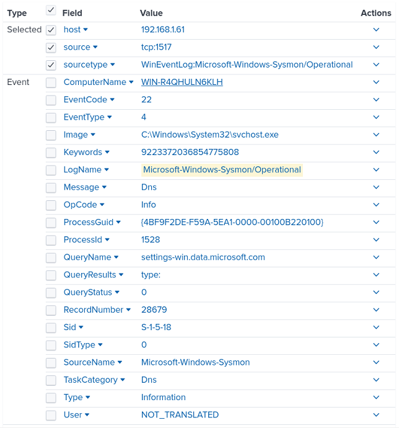Screen dimensions: 399x428
Task: Open Actions chevron for ProcessGuid row
Action: [375, 222]
